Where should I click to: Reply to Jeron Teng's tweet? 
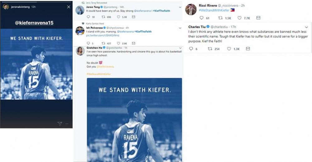[88, 17]
